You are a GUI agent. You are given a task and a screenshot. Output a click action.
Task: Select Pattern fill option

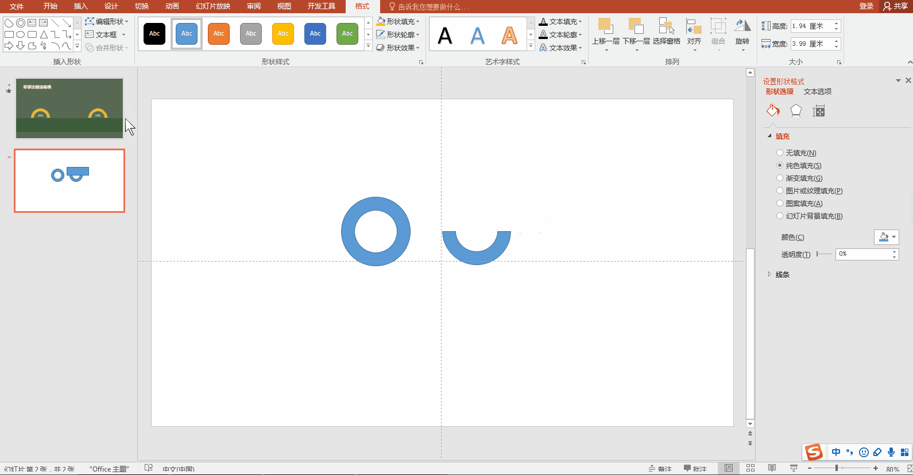pyautogui.click(x=799, y=203)
